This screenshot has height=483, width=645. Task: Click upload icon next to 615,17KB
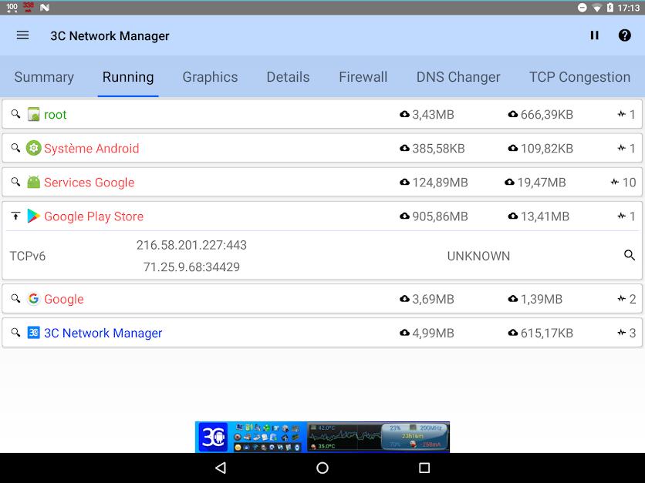tap(512, 333)
